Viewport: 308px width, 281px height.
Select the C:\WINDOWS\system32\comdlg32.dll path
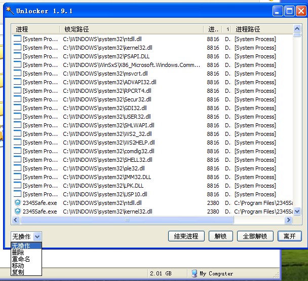click(108, 151)
